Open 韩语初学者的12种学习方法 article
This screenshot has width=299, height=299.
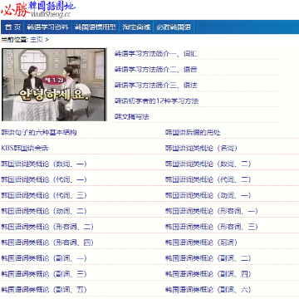pos(157,101)
